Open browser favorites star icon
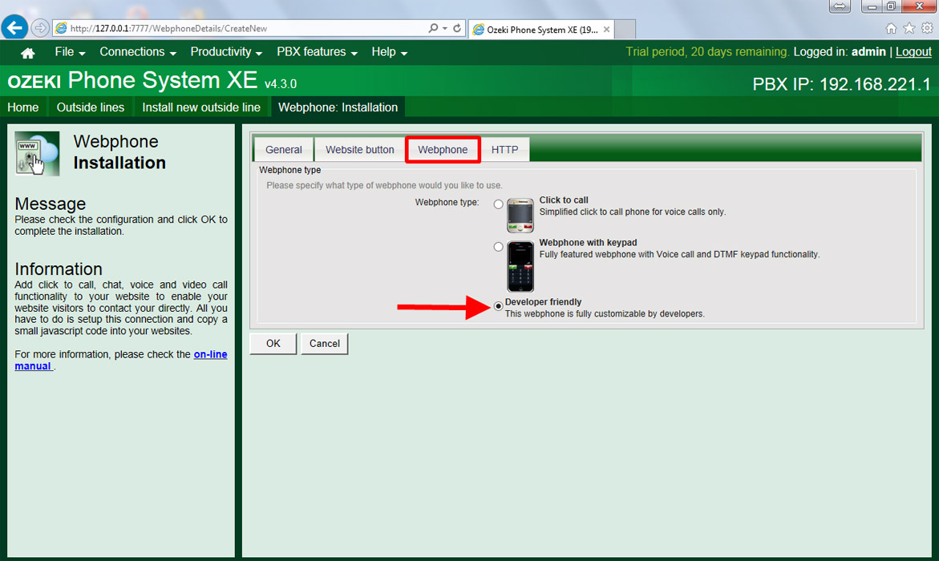 (x=909, y=28)
